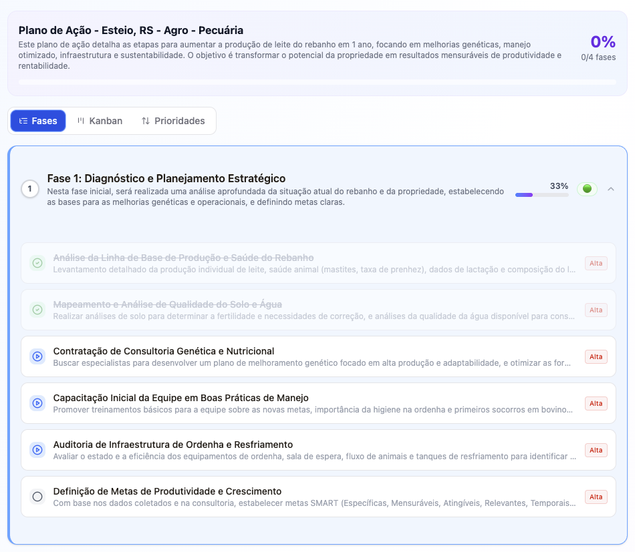
Task: Uncheck the completed Análise da Linha de Base task
Action: 37,263
